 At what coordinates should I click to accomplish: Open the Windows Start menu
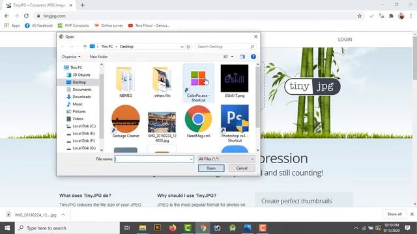7,228
